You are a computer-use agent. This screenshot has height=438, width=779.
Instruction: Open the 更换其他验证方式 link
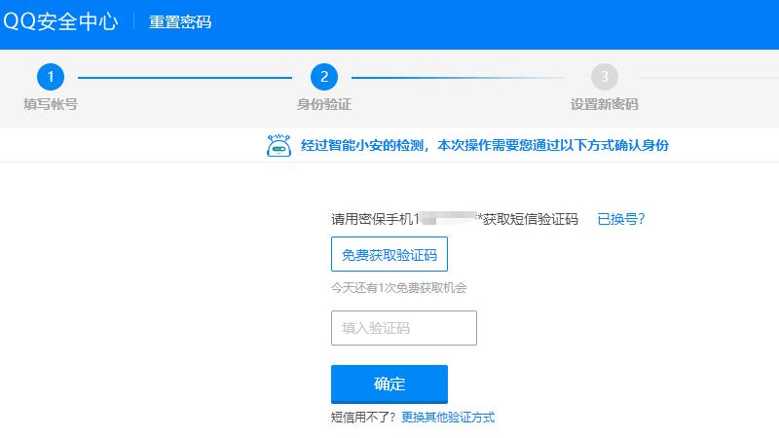(448, 417)
